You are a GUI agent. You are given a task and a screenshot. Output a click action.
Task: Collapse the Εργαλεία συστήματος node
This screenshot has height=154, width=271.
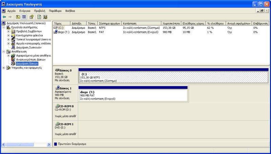pos(4,27)
